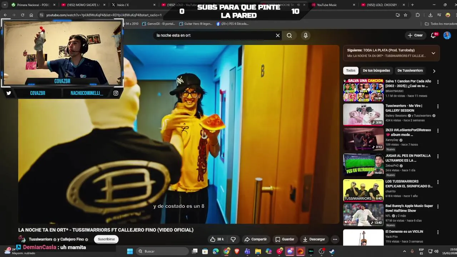Bookmark this page with the star icon
457x257 pixels.
(x=406, y=15)
